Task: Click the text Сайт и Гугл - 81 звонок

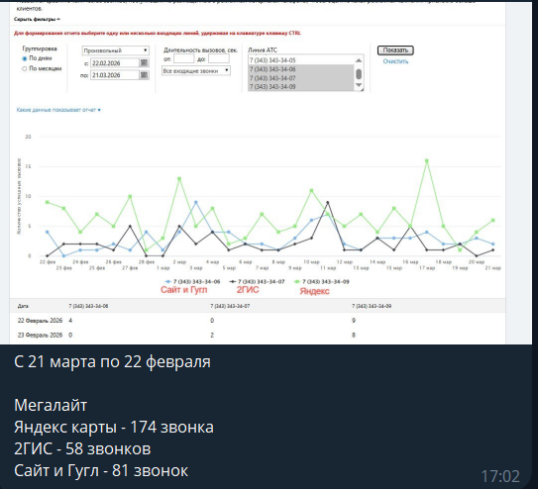Action: pyautogui.click(x=101, y=471)
